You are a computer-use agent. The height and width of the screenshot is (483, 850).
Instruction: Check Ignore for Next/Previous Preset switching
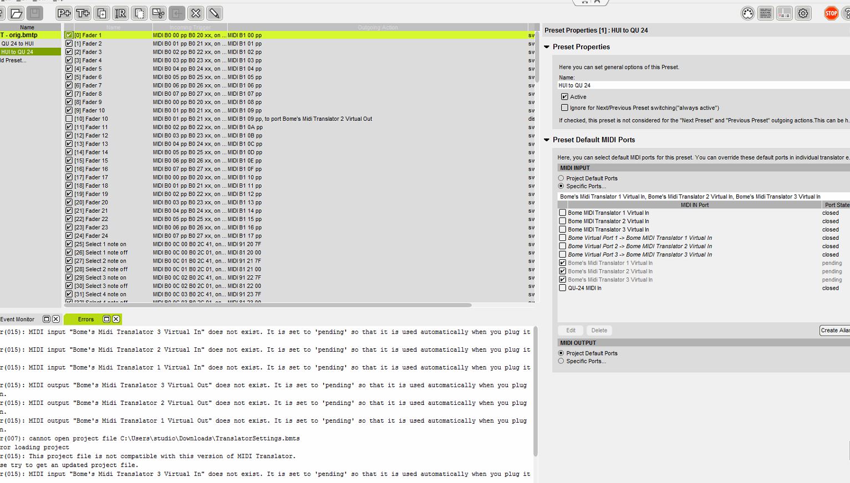564,107
